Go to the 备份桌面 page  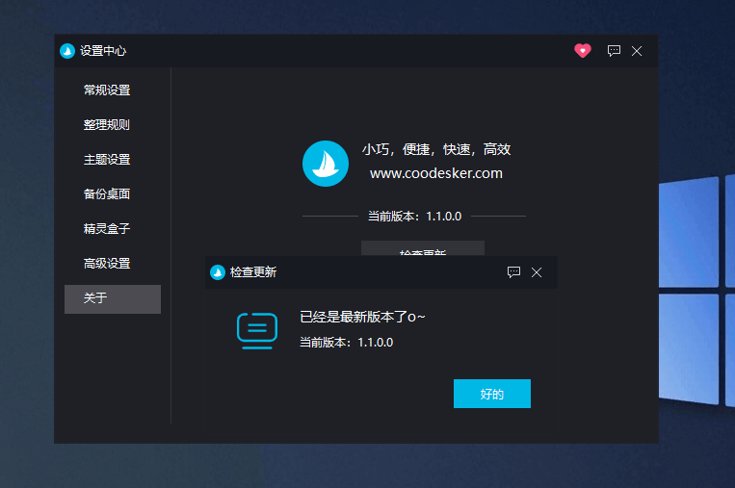point(107,194)
